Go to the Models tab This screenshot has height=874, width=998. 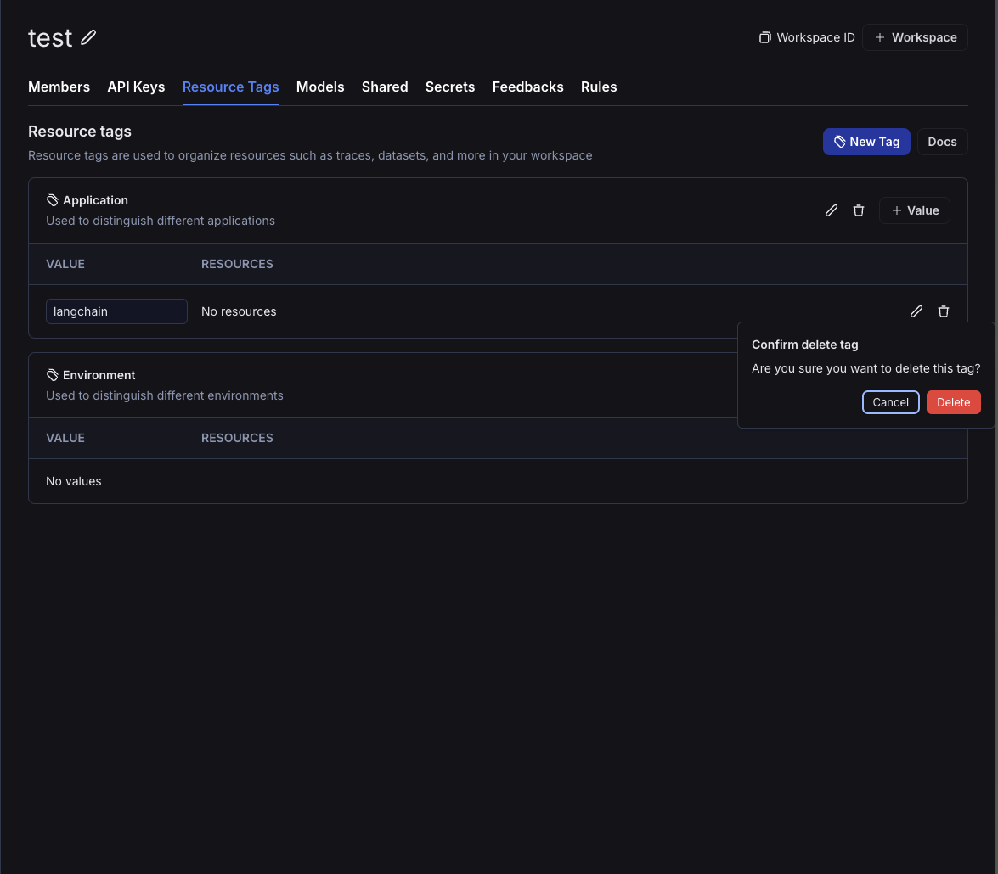tap(320, 87)
